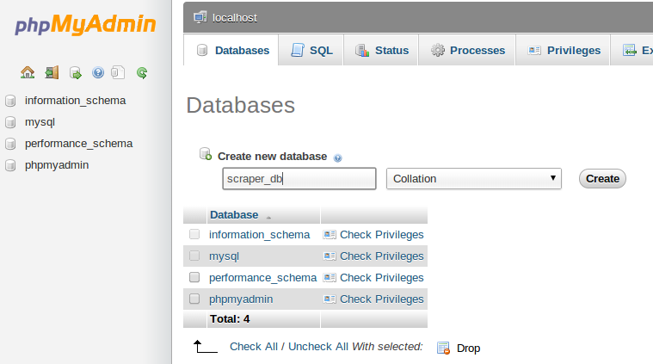This screenshot has height=364, width=653.
Task: Open mysql from the sidebar
Action: [40, 122]
